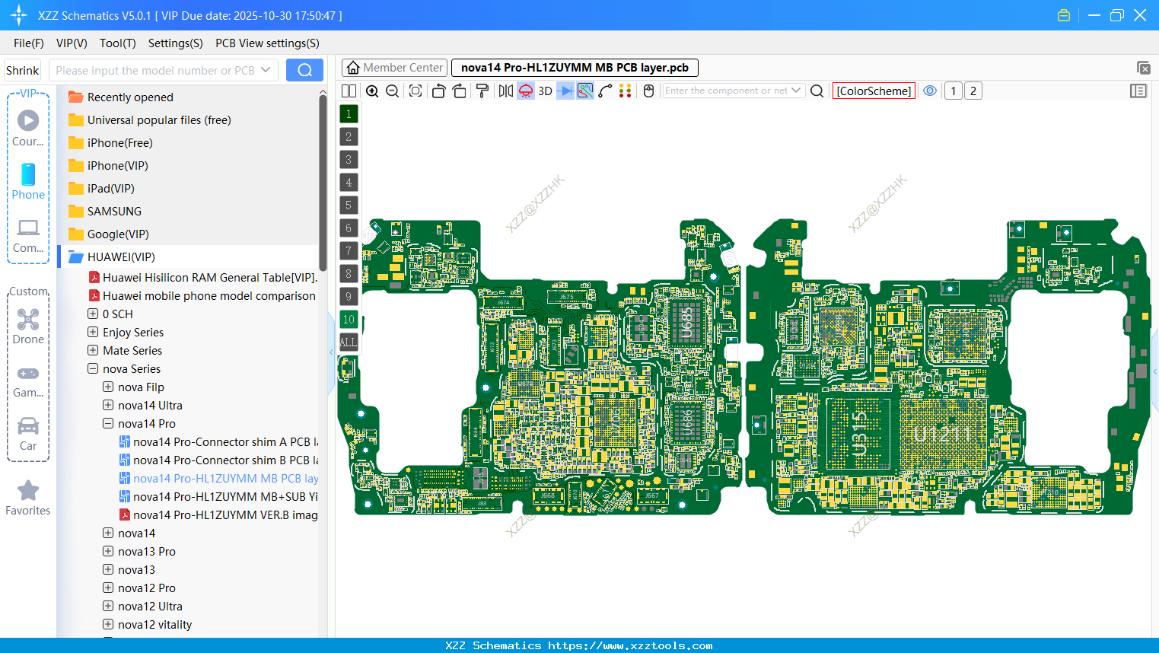Expand the Mate Series node
The height and width of the screenshot is (653, 1159).
coord(93,350)
